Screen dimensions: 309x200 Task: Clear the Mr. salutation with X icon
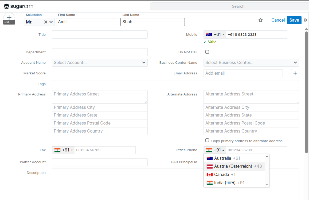pyautogui.click(x=46, y=22)
